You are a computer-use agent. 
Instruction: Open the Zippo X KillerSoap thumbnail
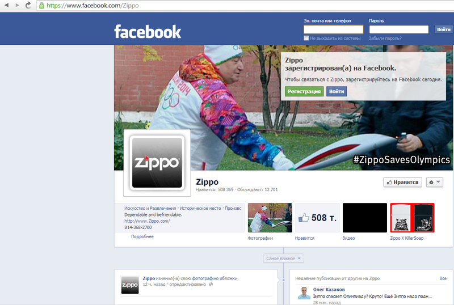[x=412, y=218]
